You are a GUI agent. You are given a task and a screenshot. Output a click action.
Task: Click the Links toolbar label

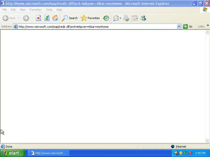pos(201,26)
